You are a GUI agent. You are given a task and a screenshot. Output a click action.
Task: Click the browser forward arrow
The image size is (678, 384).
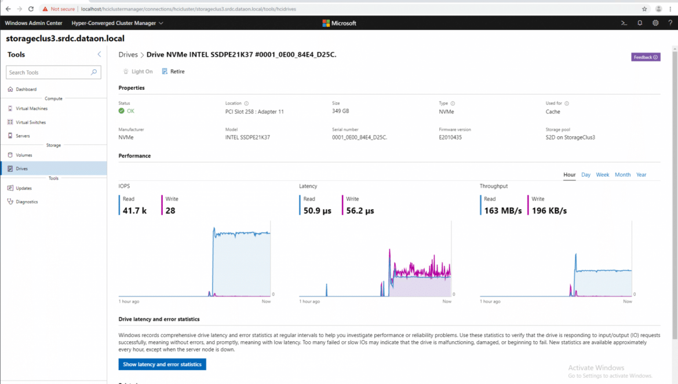pos(20,9)
